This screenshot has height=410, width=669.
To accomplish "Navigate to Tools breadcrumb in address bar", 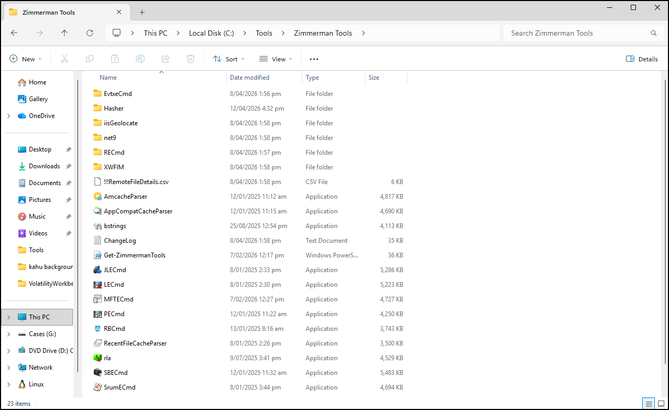I will 264,33.
